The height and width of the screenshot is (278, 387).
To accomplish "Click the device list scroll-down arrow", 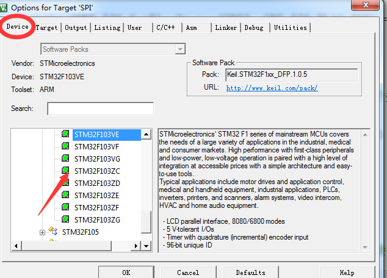I will 146,245.
